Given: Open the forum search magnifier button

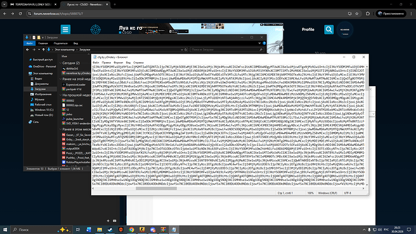Looking at the screenshot, I should pos(329,30).
